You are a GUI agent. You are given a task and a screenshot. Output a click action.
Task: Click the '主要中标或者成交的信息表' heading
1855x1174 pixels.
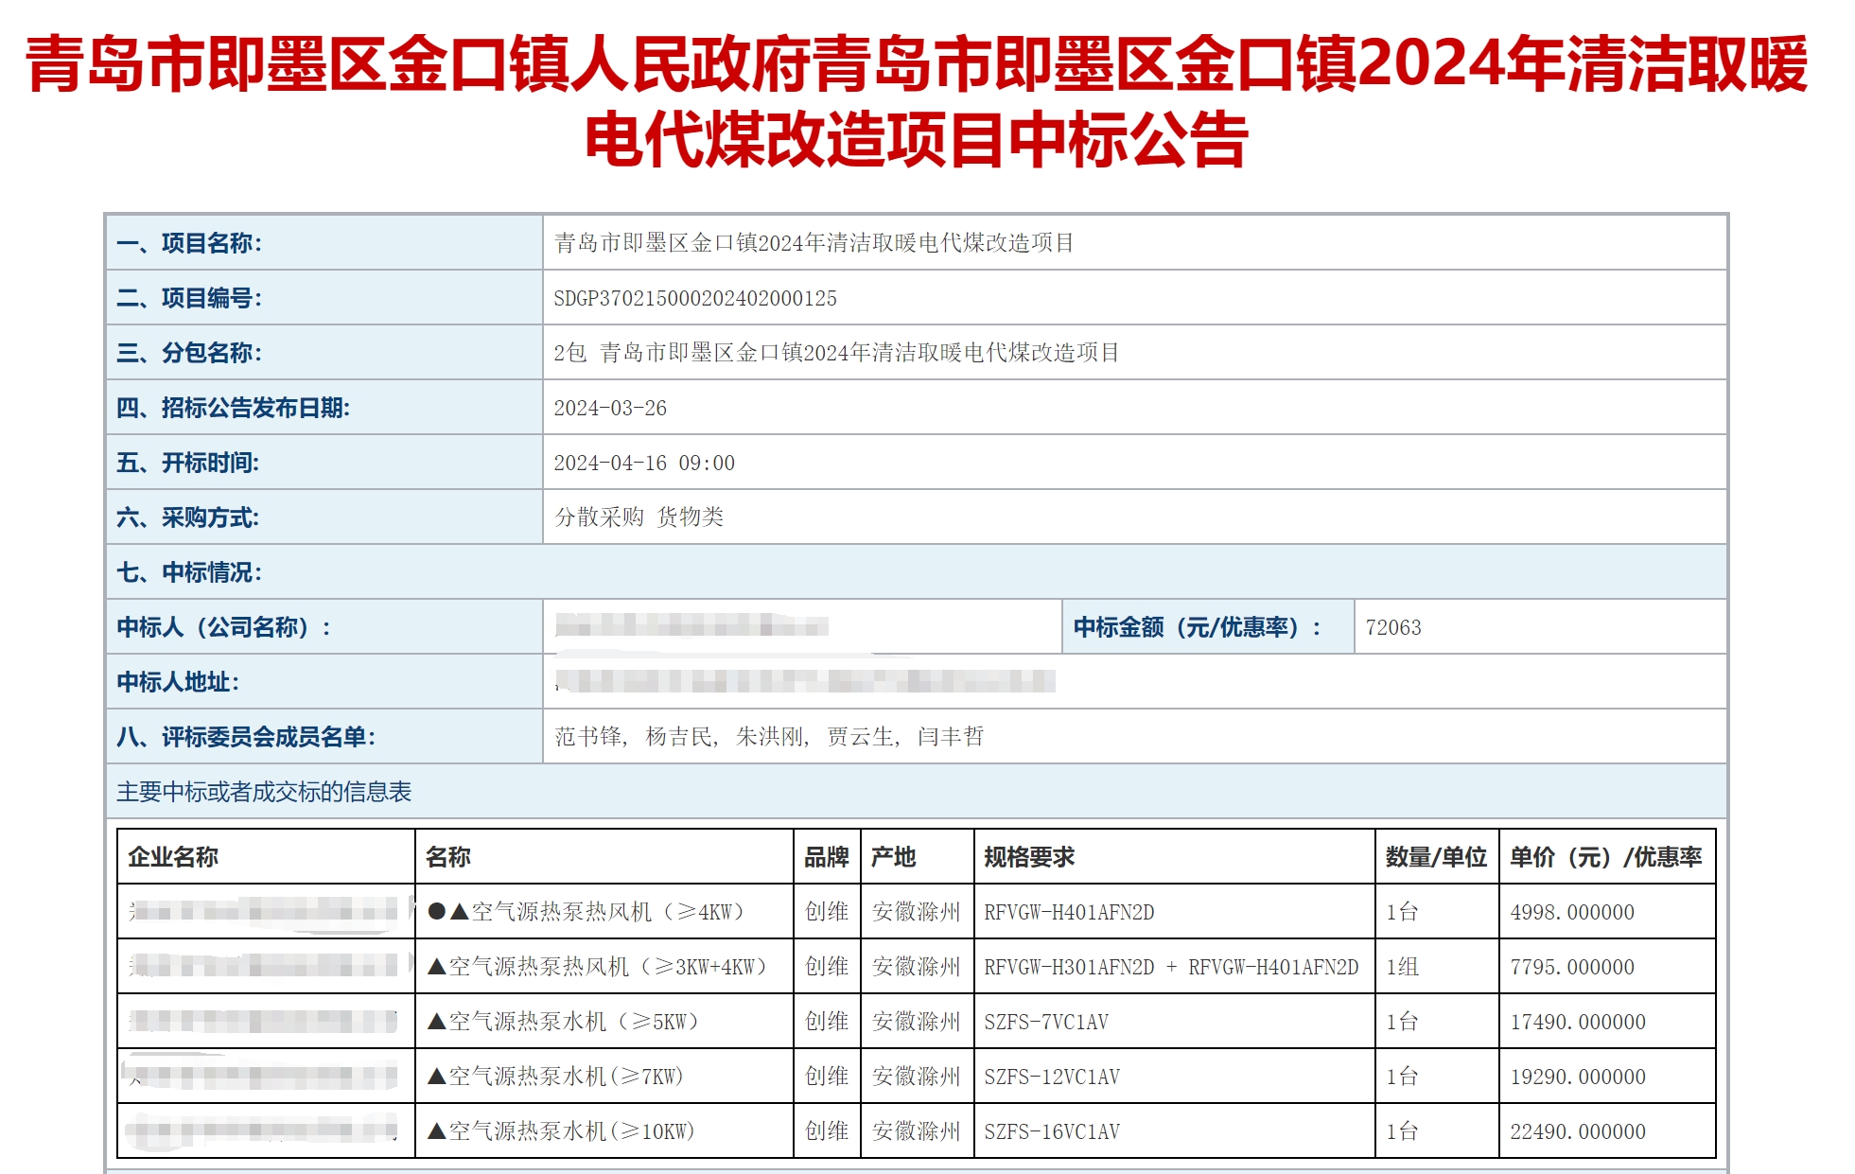(264, 792)
